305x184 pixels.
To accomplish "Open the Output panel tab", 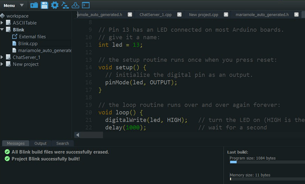I will tap(40, 143).
